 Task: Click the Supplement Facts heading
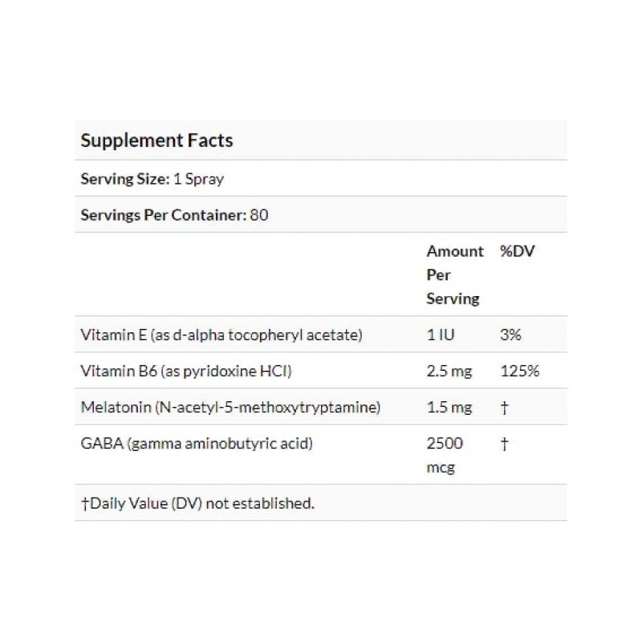(156, 140)
